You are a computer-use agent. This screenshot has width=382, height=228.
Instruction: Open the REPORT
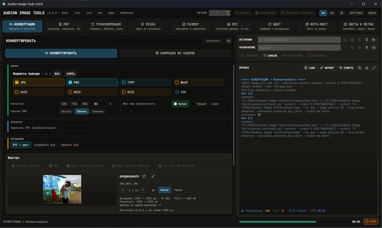point(327,68)
